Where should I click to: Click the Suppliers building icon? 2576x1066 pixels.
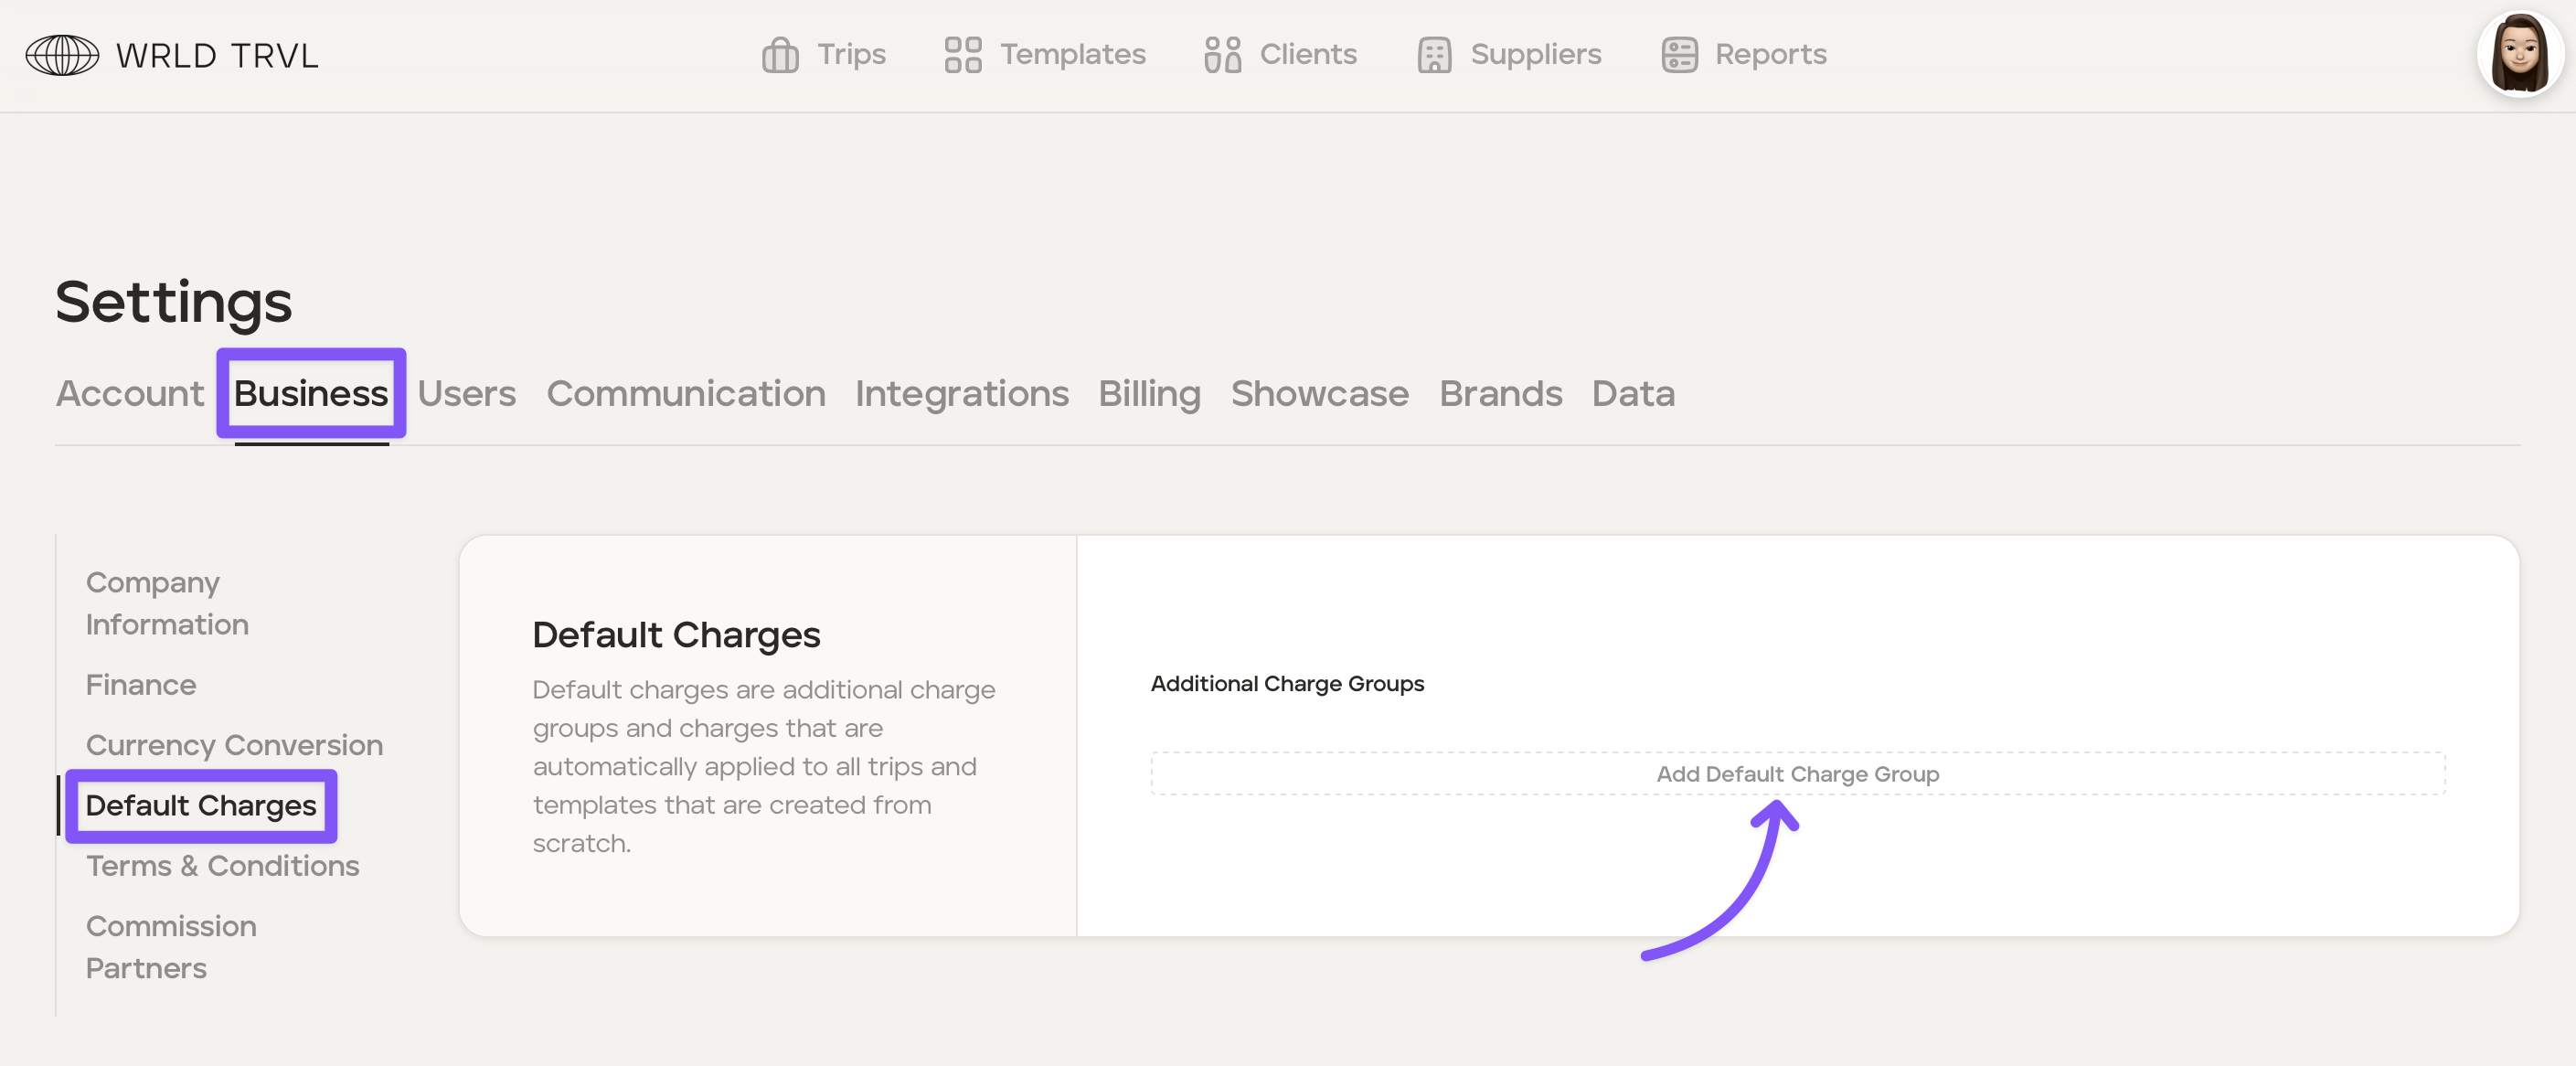pyautogui.click(x=1434, y=55)
